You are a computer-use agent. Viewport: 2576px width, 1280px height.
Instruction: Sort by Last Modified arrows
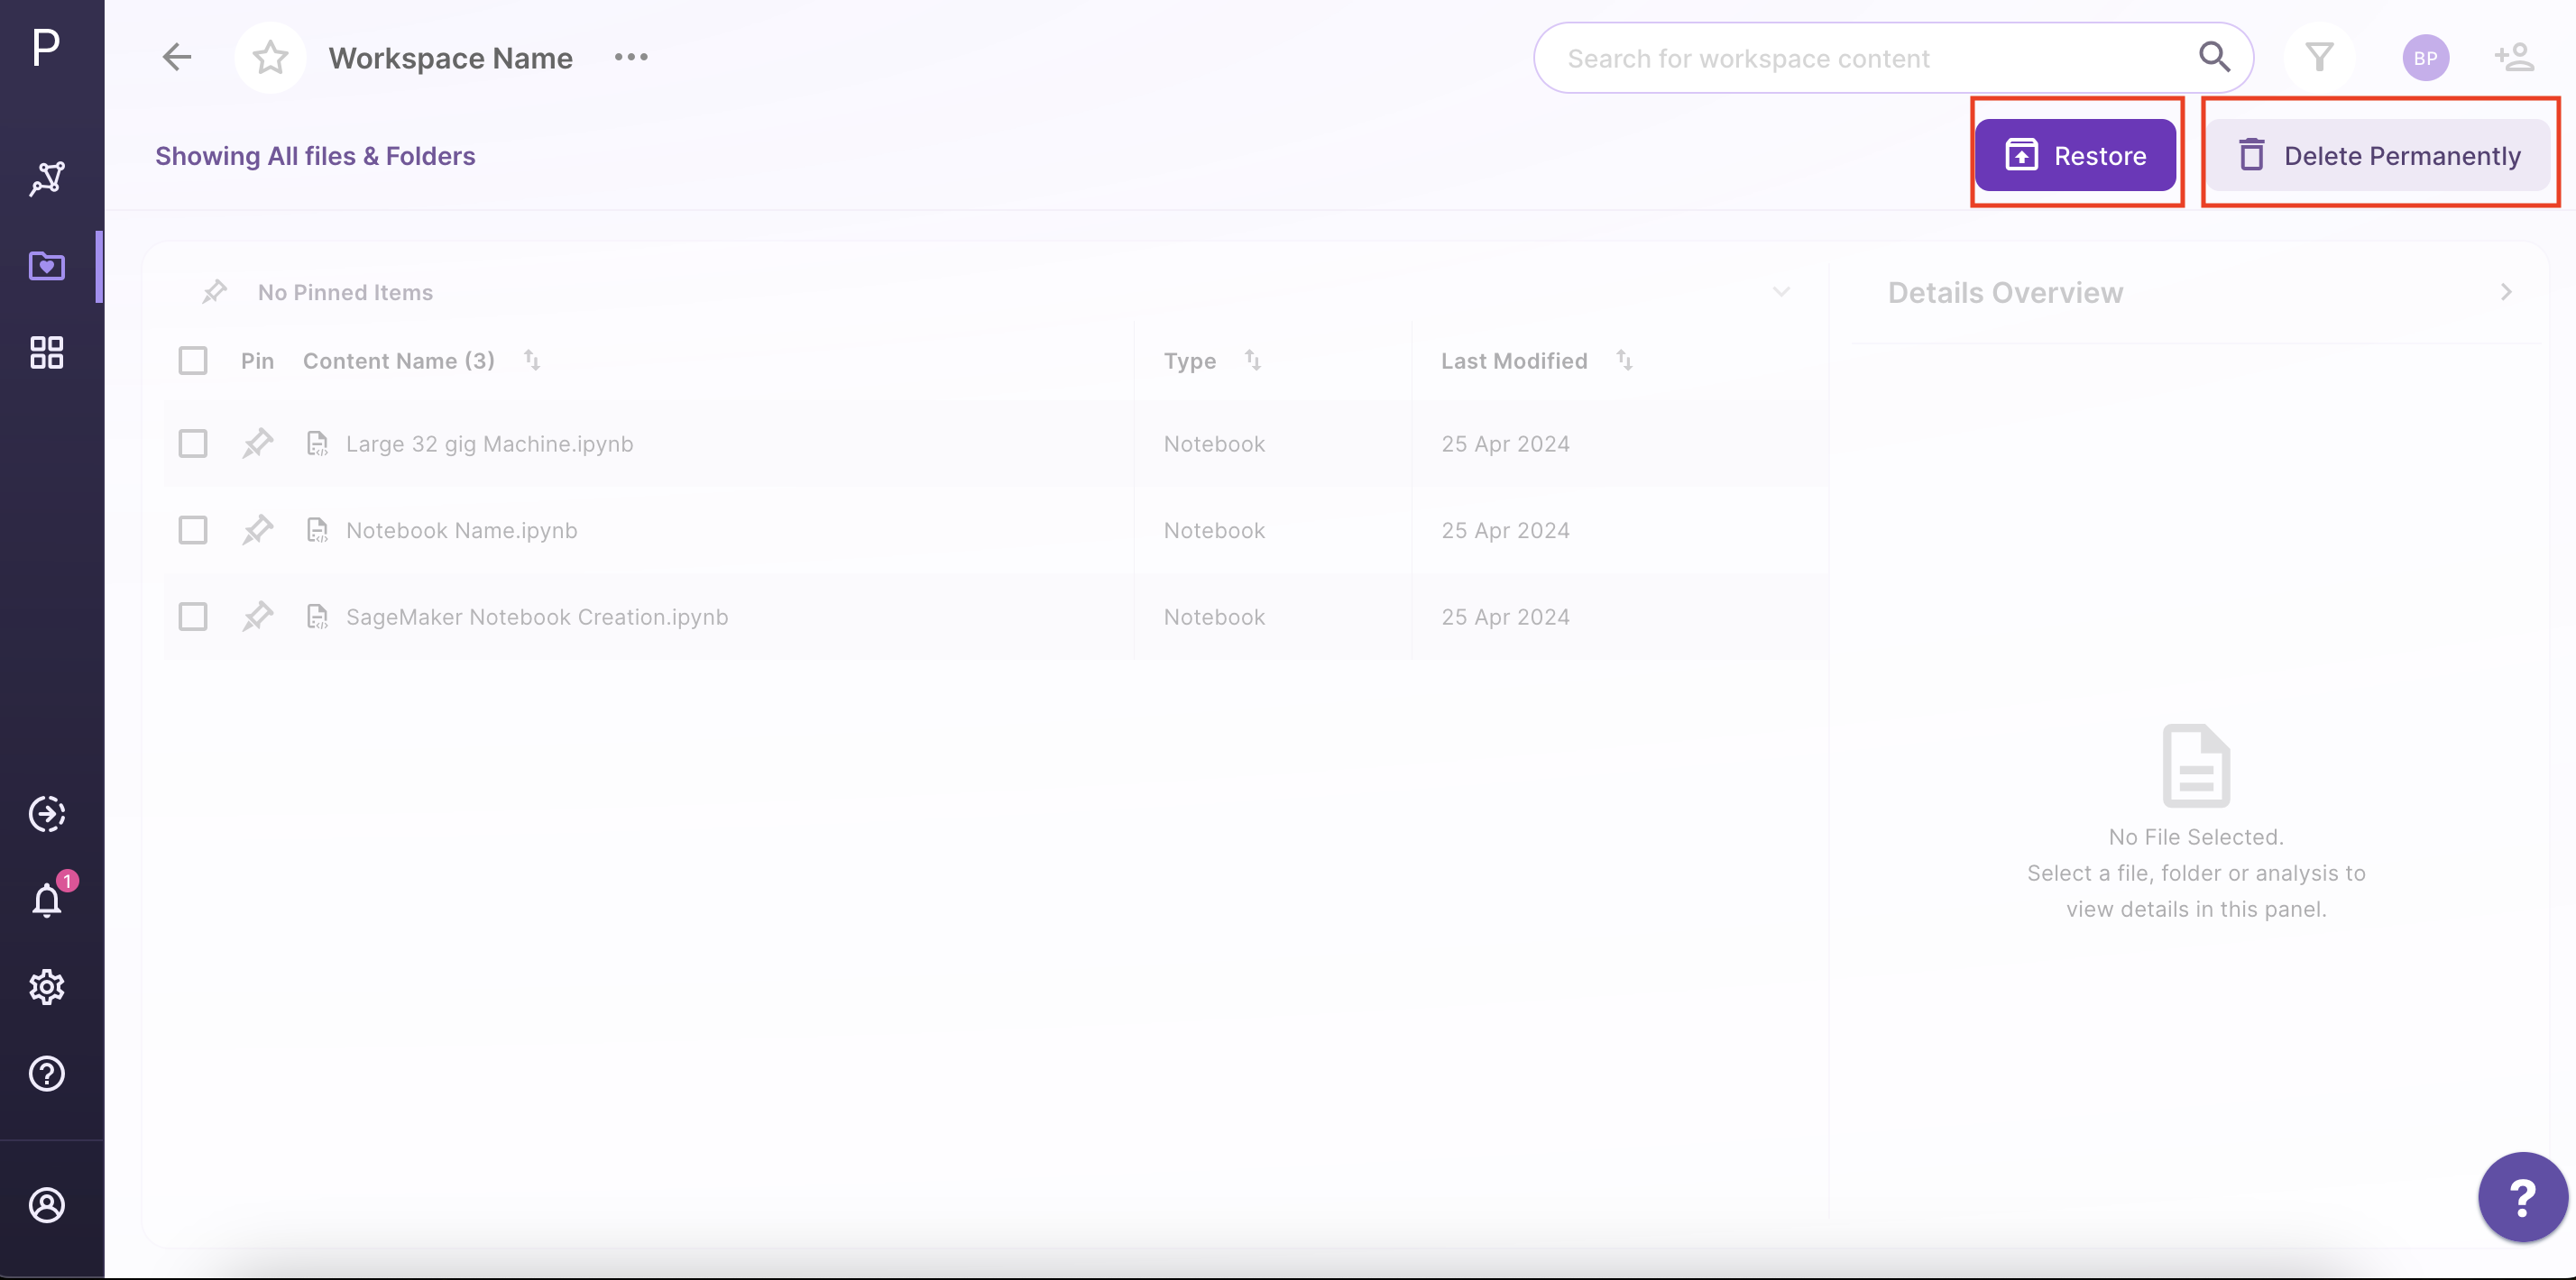pos(1624,361)
